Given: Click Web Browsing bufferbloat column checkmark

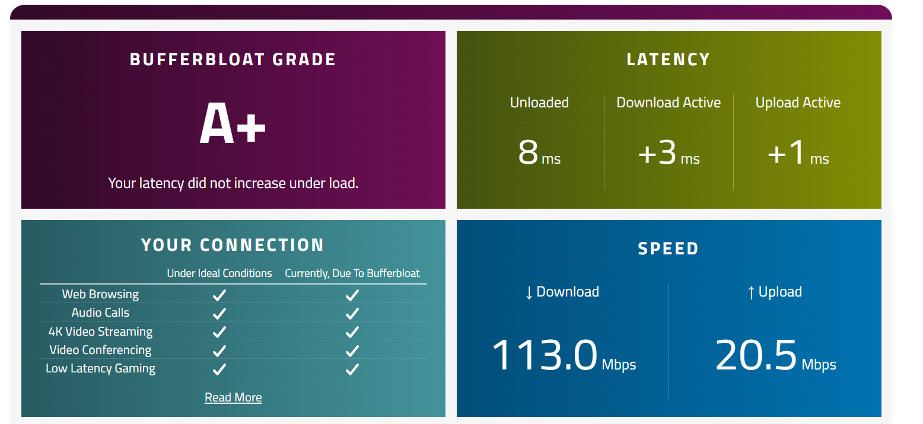Looking at the screenshot, I should [x=352, y=295].
